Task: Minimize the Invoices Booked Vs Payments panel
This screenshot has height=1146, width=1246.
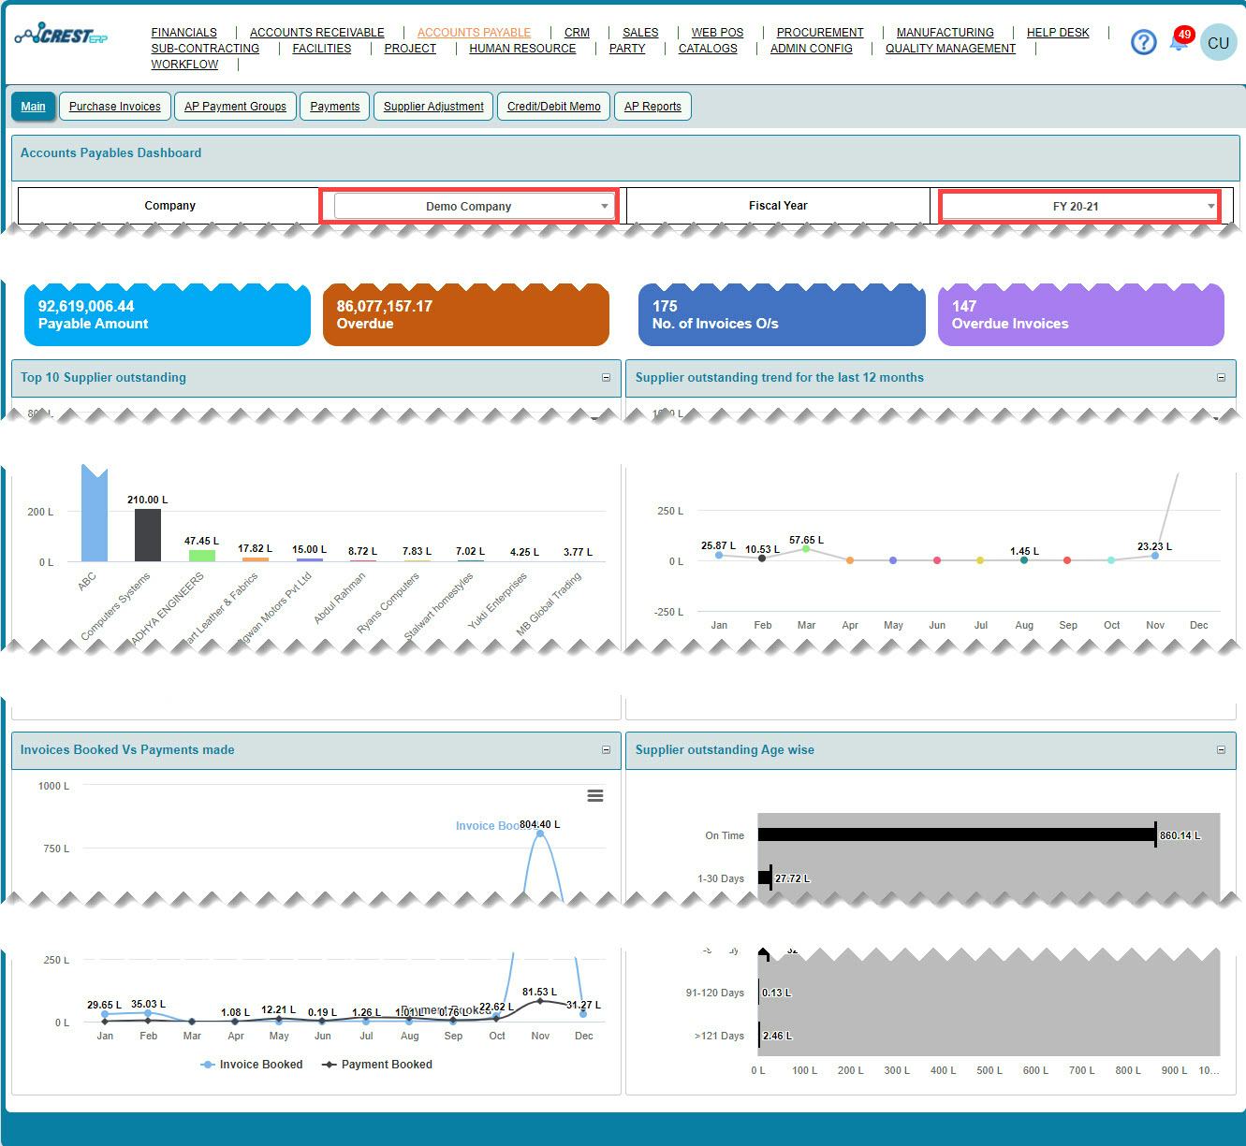Action: 605,749
